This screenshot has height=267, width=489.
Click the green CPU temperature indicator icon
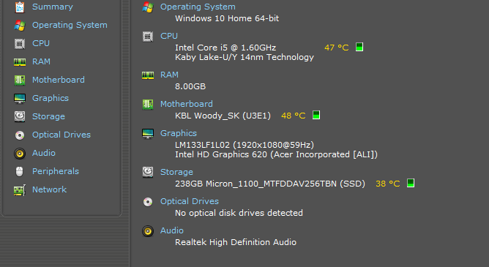[x=359, y=47]
